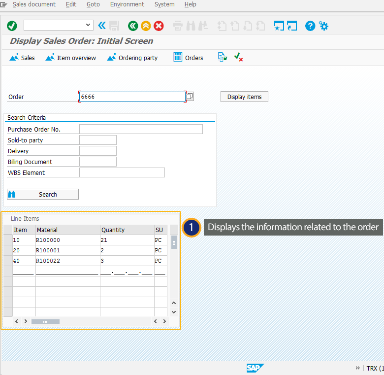Screen dimensions: 384x375
Task: Select the row selector for item 10
Action: click(8, 240)
